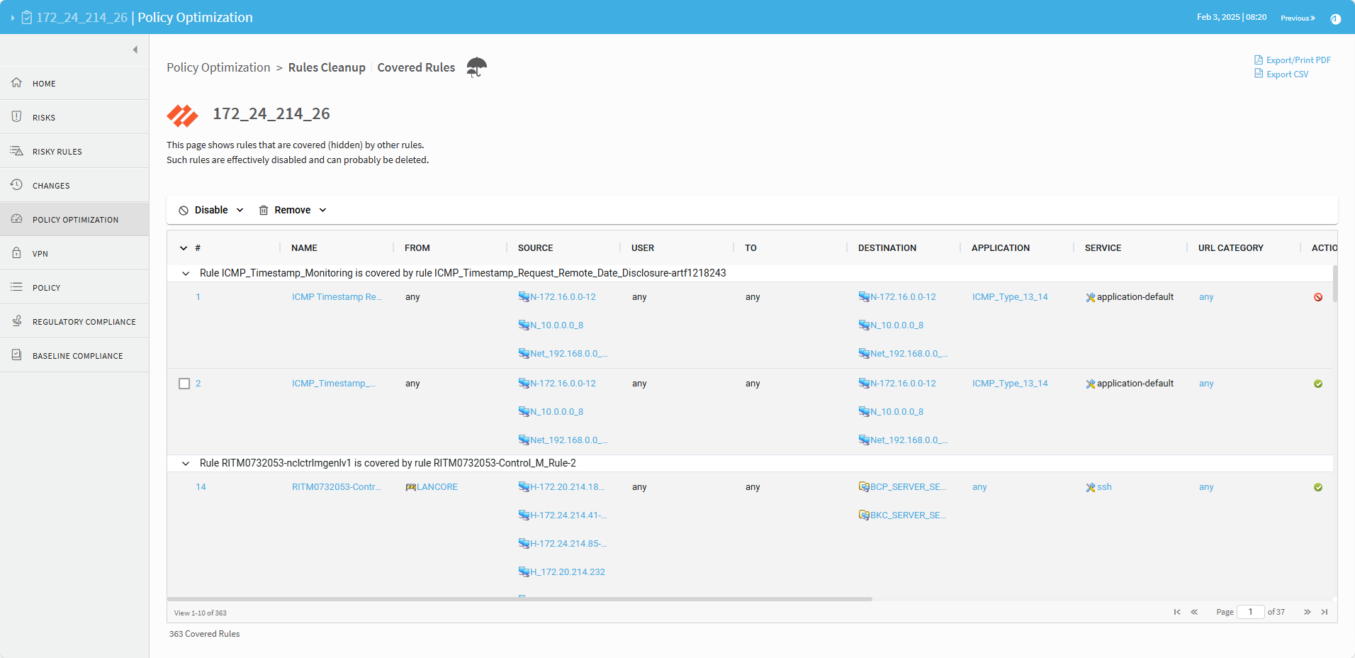Click the Baseline Compliance icon
This screenshot has height=658, width=1355.
click(x=16, y=355)
